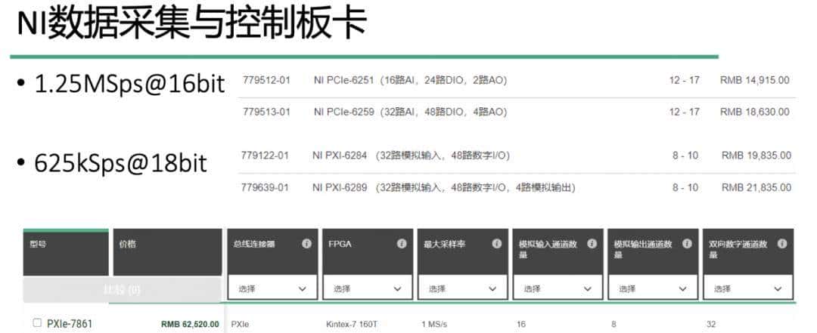Open the PXIe-7861 model link

click(70, 324)
